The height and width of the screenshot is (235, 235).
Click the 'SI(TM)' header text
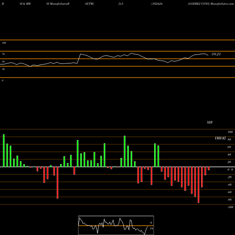[x=89, y=4]
